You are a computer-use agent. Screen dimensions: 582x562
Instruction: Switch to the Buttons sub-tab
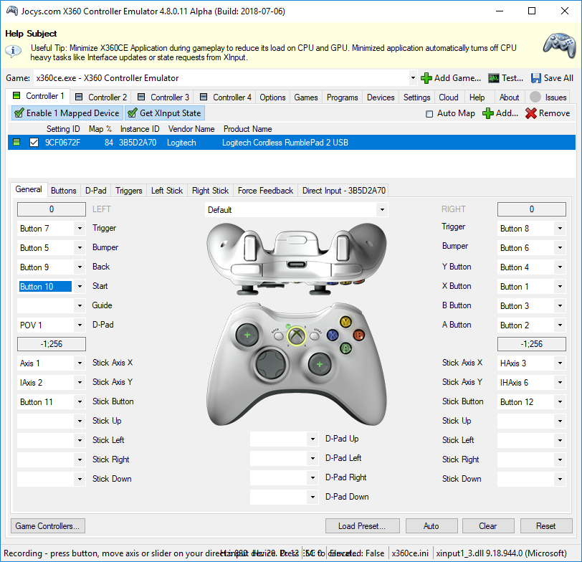(64, 191)
